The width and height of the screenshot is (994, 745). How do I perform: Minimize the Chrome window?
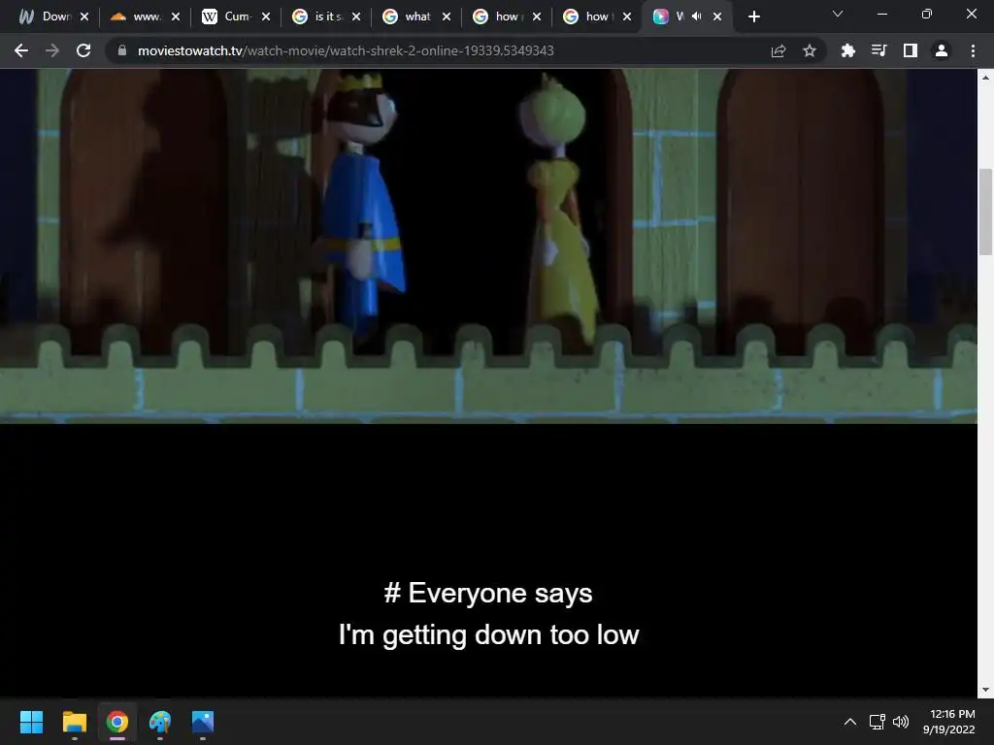click(x=881, y=14)
